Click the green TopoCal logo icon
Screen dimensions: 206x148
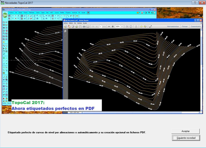coord(5,15)
